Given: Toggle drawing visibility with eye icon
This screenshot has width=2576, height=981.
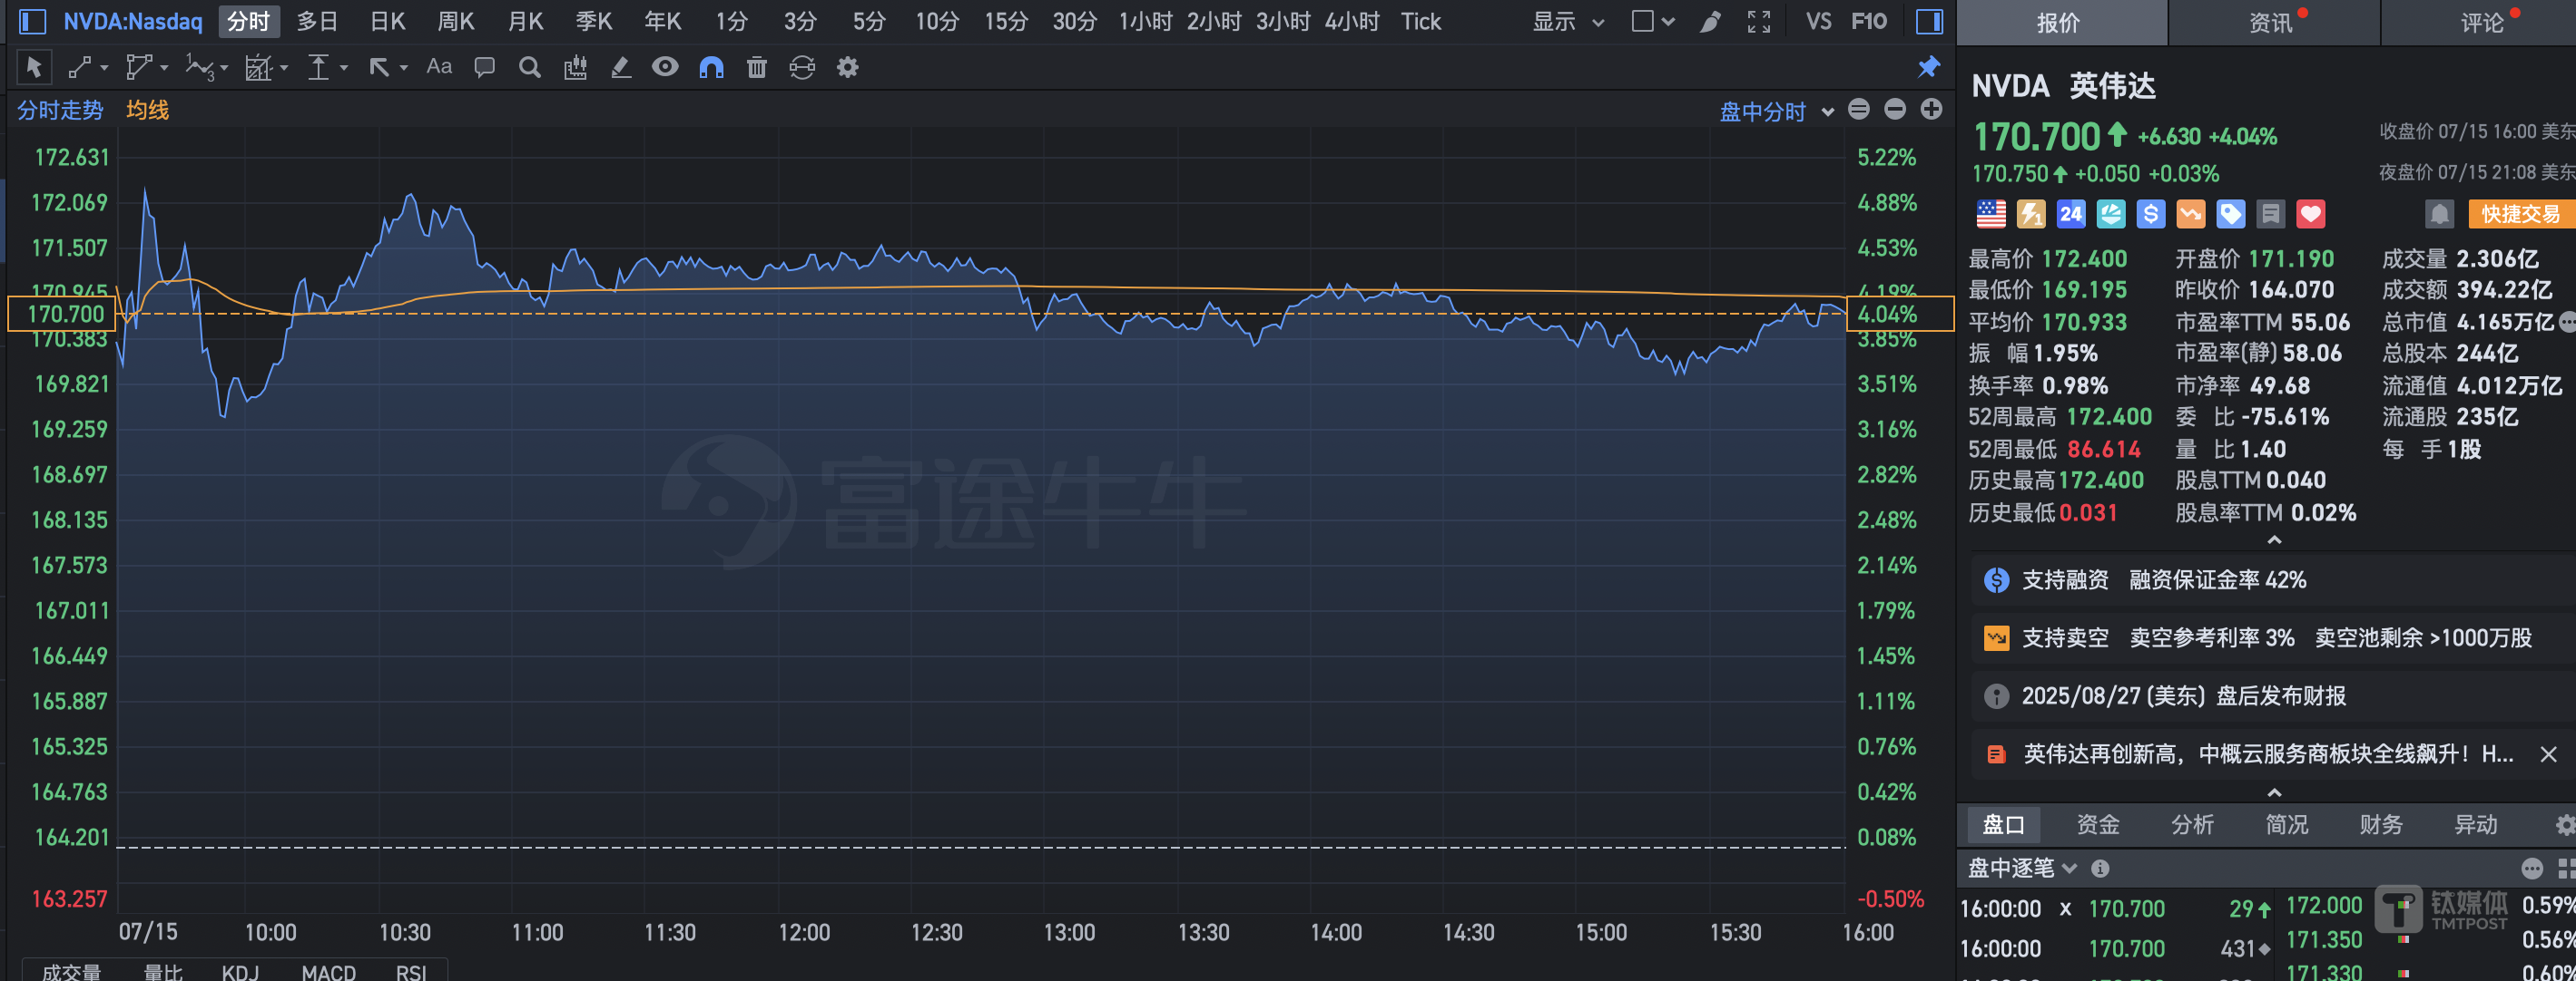Looking at the screenshot, I should pyautogui.click(x=665, y=67).
